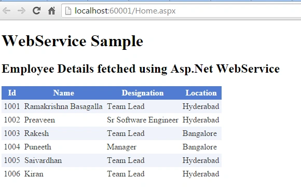Screen dimensions: 301x191
Task: Go back using the browser back arrow
Action: 7,11
